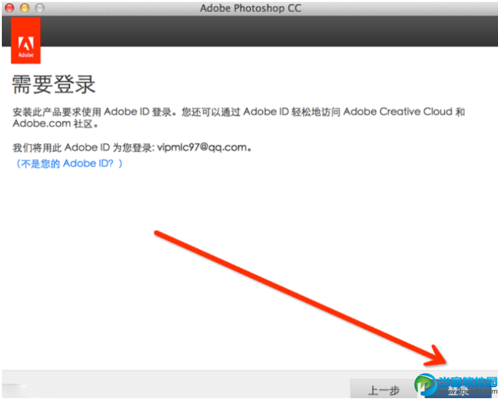Viewport: 498px width, 400px height.
Task: Click the 当客软件园 watermark text
Action: (x=467, y=382)
